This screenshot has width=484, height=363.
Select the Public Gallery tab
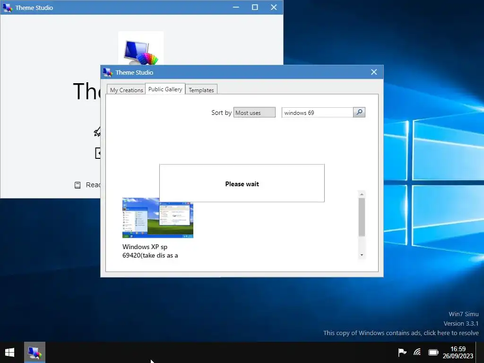pos(165,89)
